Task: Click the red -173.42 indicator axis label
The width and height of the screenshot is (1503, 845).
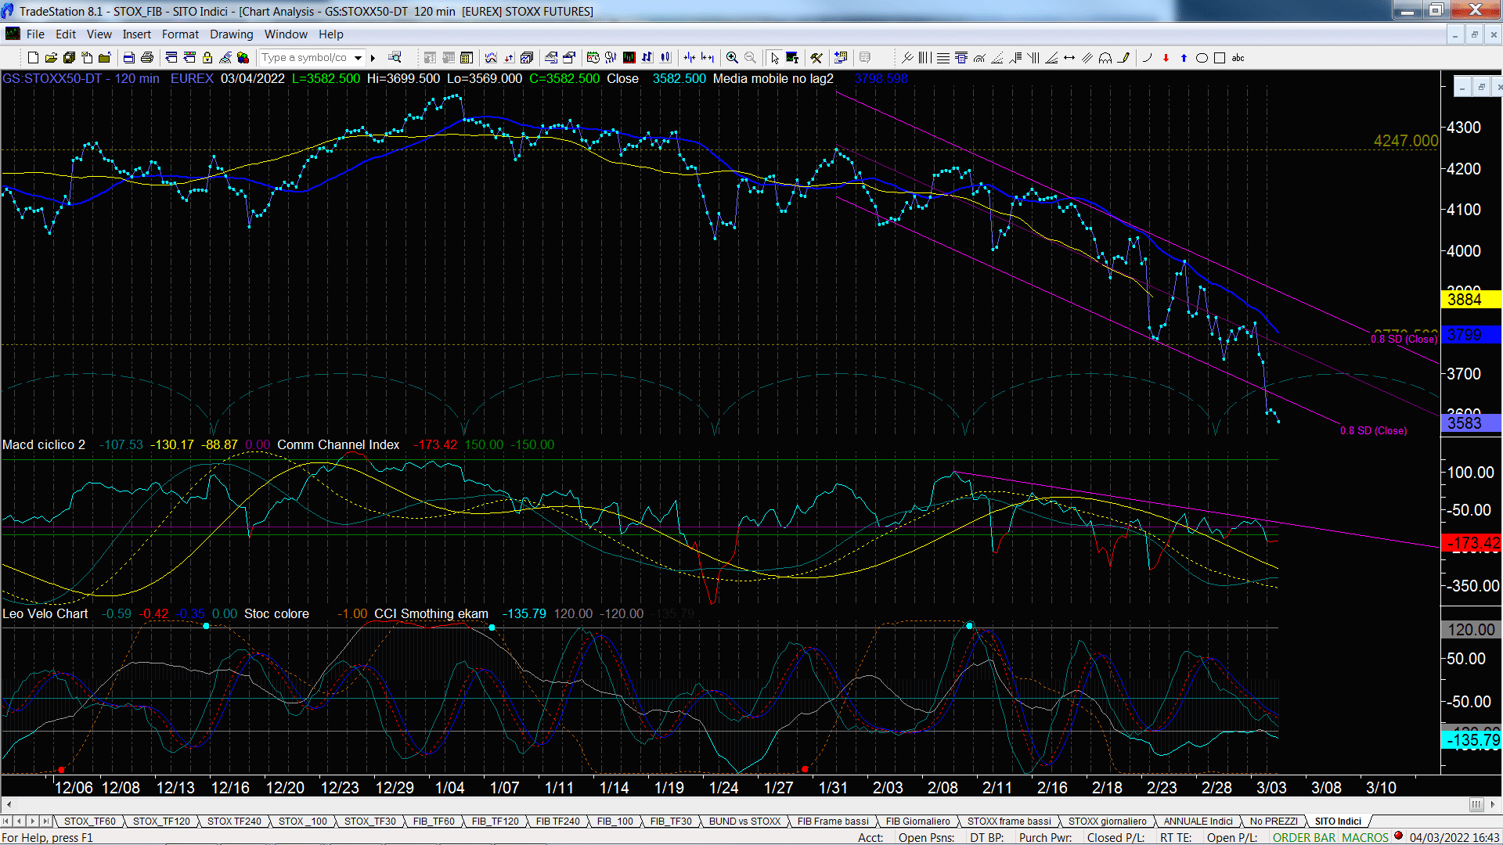Action: click(1470, 543)
